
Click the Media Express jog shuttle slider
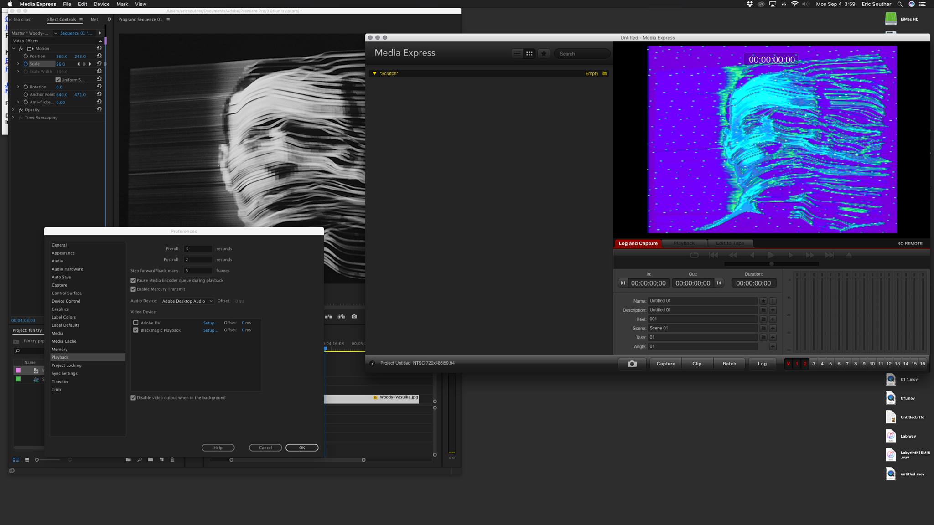click(x=771, y=264)
